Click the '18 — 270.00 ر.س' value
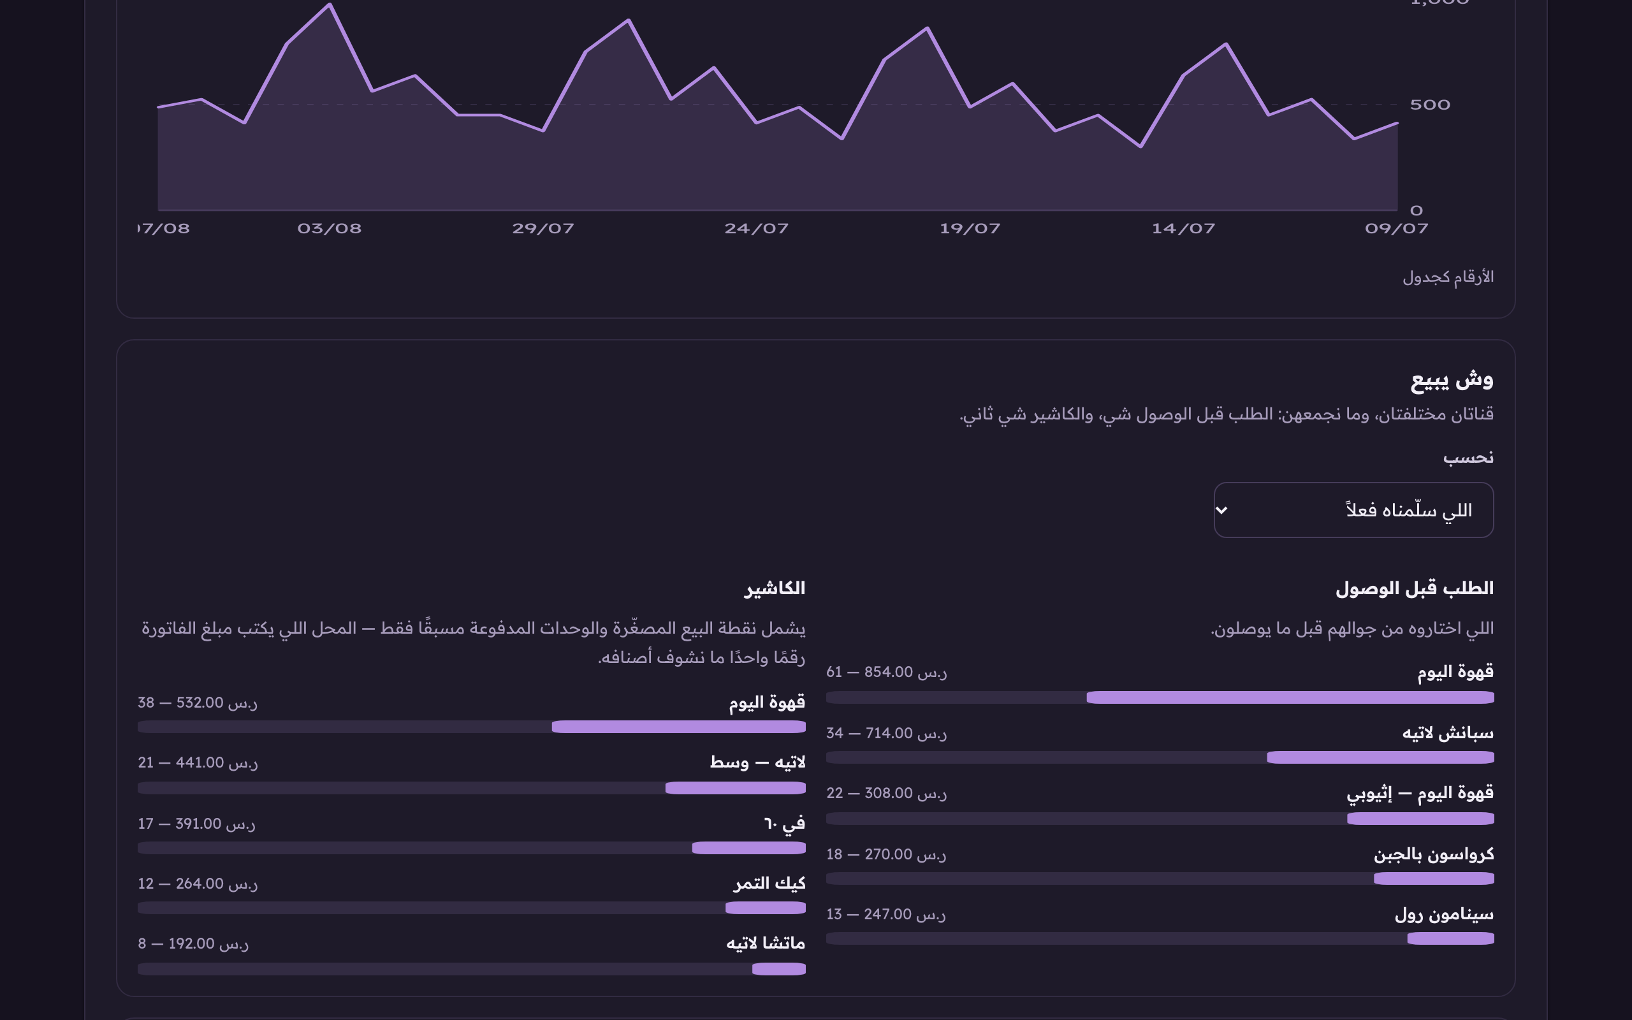Screen dimensions: 1632x1020 pos(887,854)
